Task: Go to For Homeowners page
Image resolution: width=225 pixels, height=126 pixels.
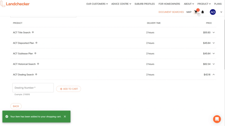Action: [169, 4]
